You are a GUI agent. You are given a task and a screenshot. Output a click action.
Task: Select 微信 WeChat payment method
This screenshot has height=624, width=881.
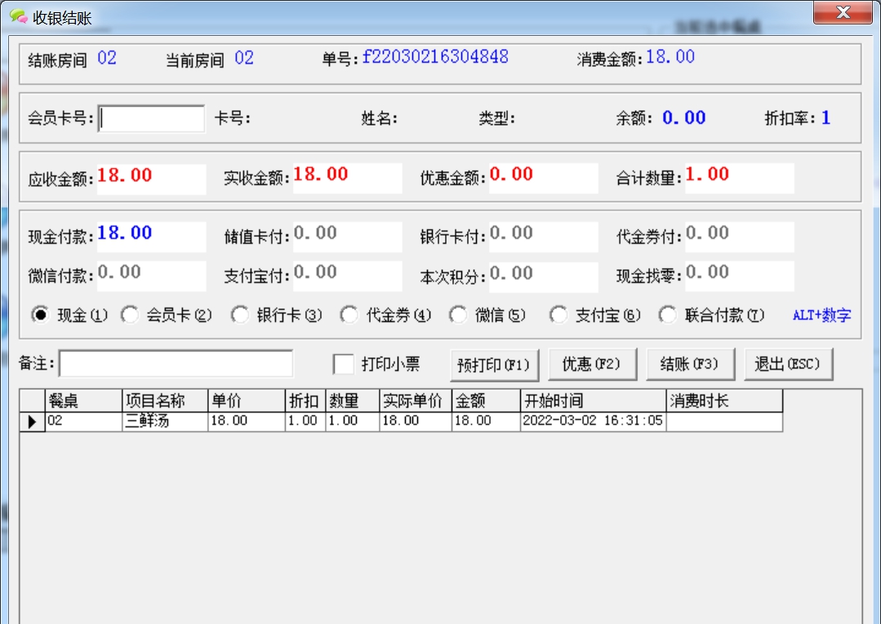click(x=457, y=313)
